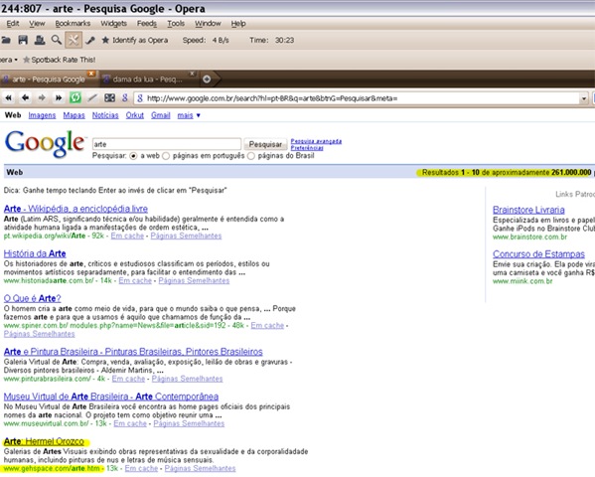Image resolution: width=595 pixels, height=477 pixels.
Task: Click the Pesquisar button
Action: coord(265,144)
